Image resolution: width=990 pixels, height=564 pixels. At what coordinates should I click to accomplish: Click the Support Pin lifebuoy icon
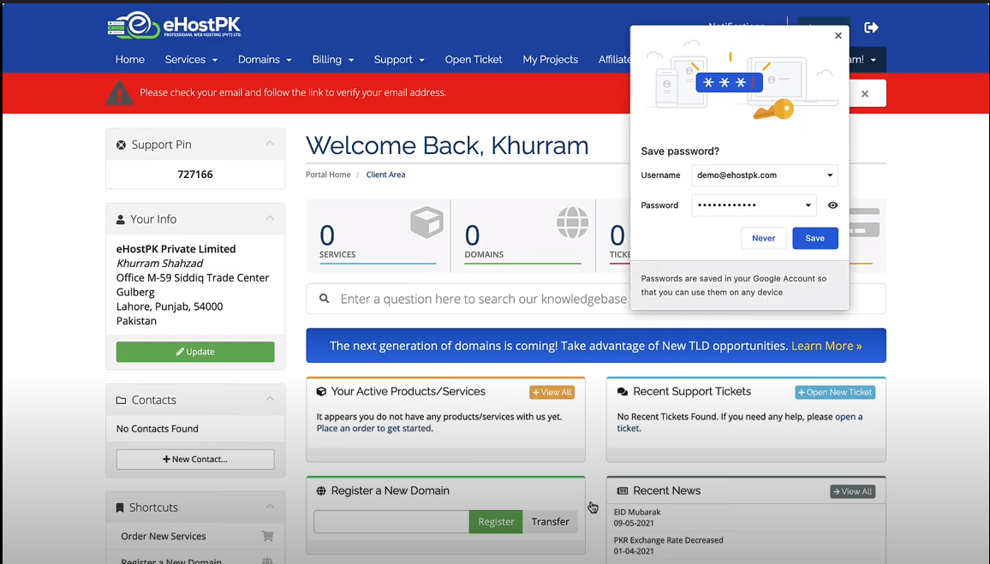(122, 145)
